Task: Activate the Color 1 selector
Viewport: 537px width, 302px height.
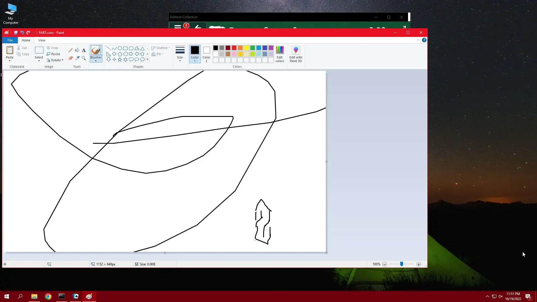Action: pos(195,54)
